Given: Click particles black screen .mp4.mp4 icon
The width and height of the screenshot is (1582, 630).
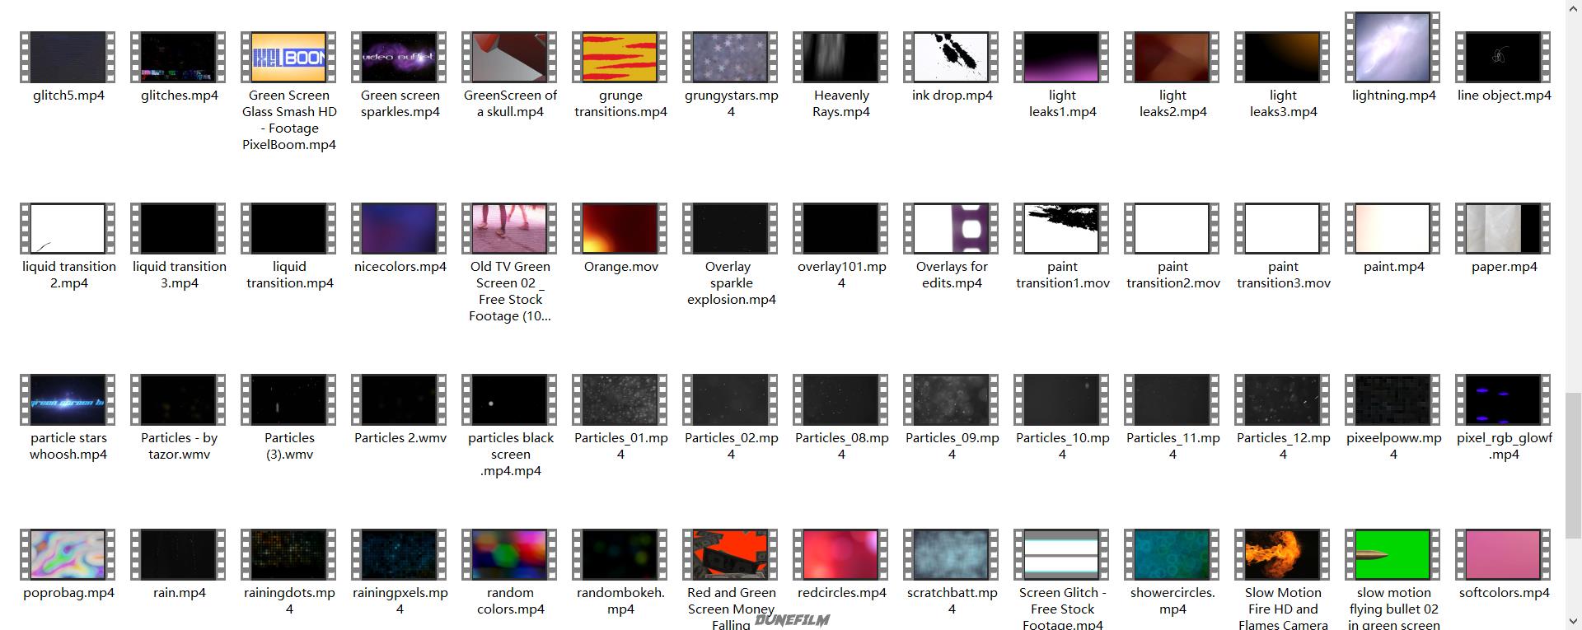Looking at the screenshot, I should click(x=510, y=400).
